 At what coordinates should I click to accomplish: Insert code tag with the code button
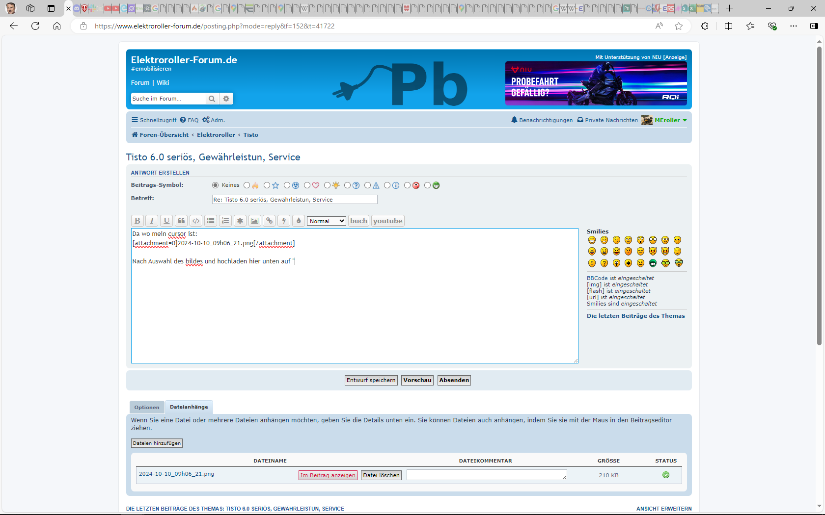(x=196, y=221)
